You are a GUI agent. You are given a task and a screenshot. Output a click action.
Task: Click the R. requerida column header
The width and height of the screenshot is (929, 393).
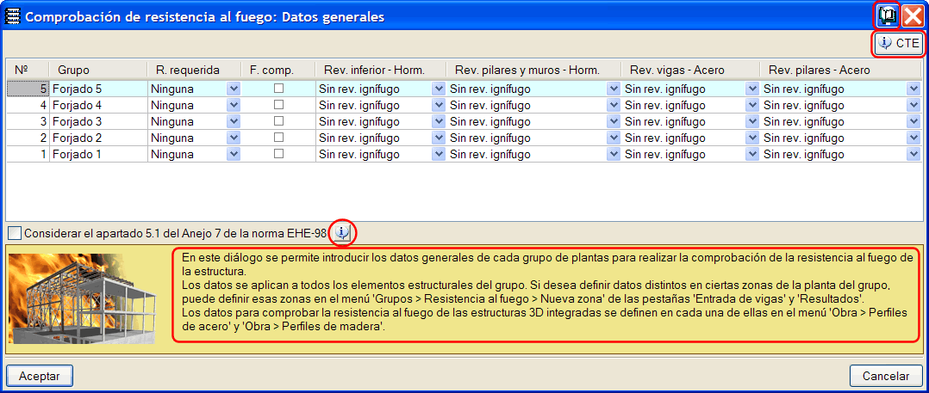pyautogui.click(x=187, y=71)
